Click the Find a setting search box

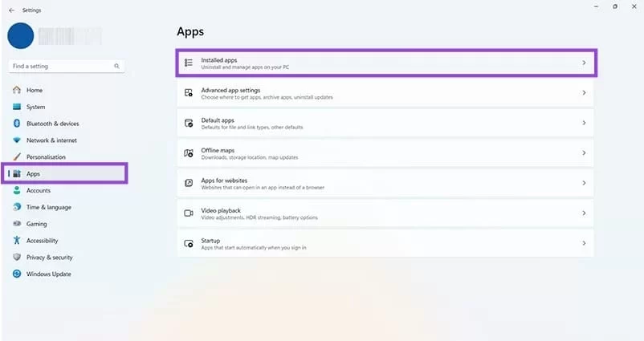click(x=61, y=66)
